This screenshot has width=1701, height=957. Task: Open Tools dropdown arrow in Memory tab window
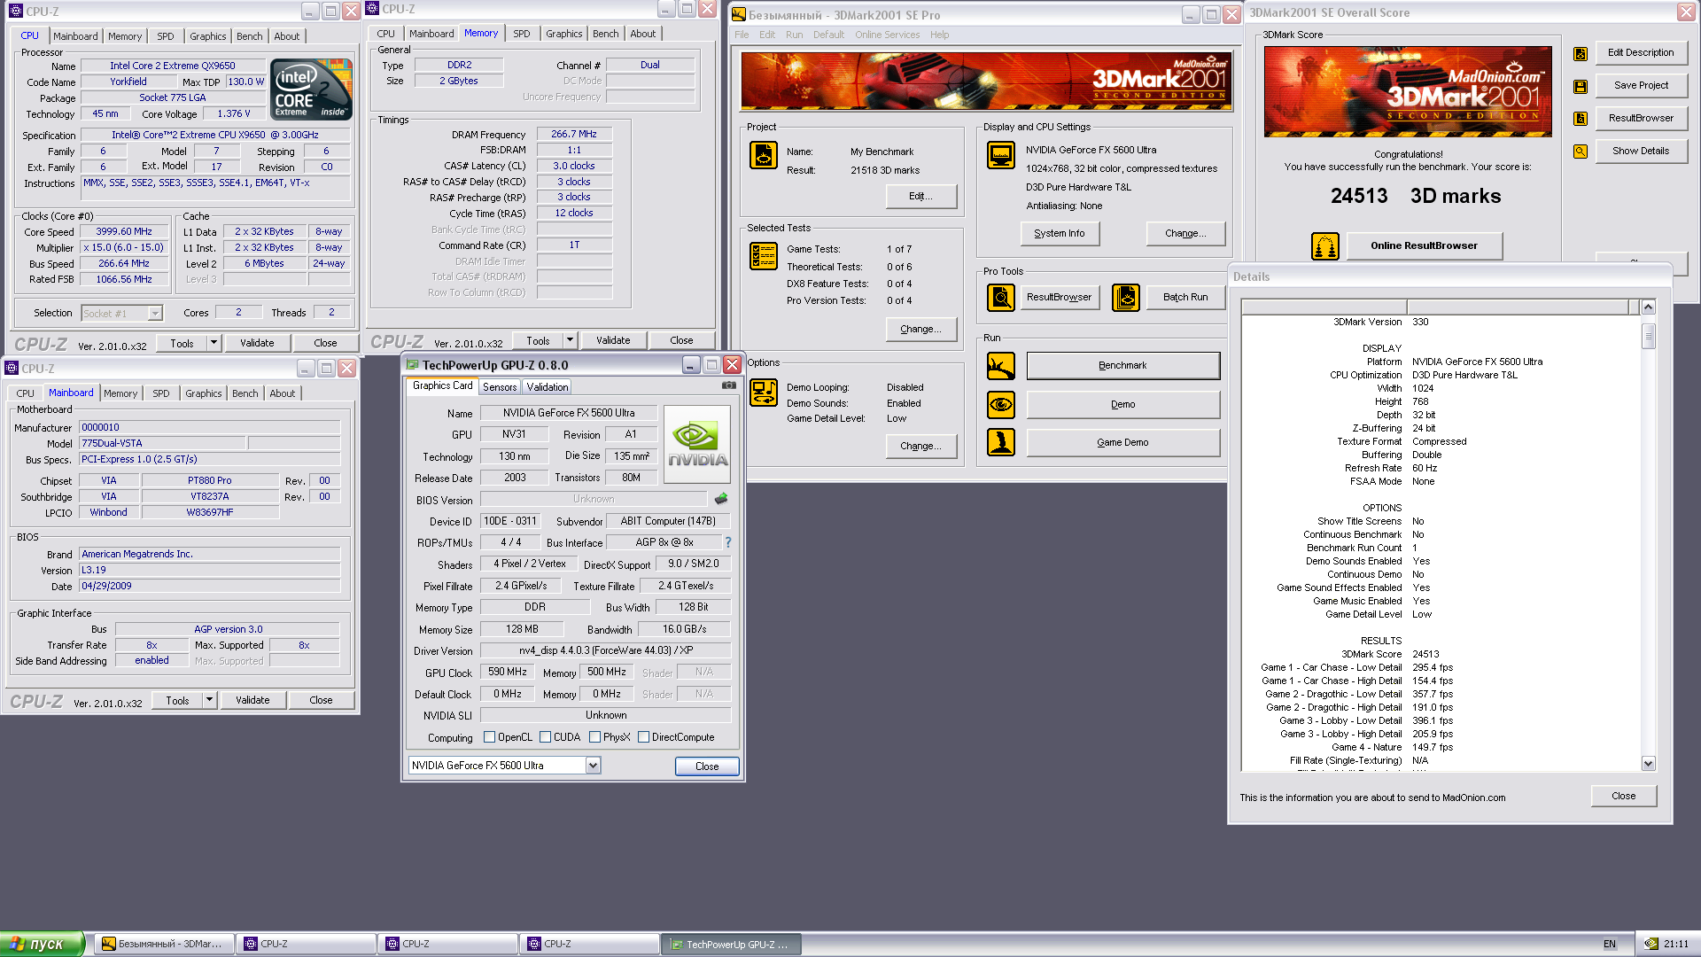pos(570,340)
